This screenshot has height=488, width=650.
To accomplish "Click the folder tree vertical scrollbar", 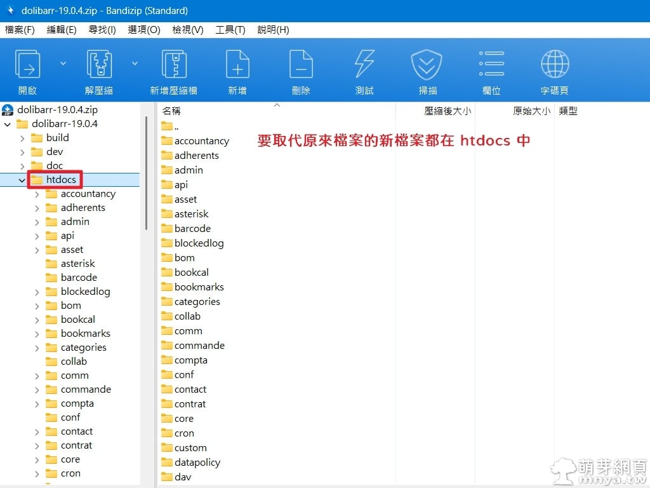I will 146,172.
